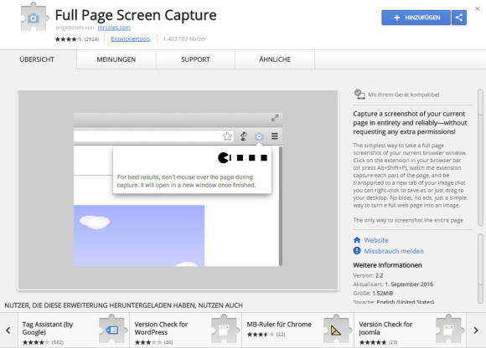Click the MB-Ruler star rating
The width and height of the screenshot is (486, 348).
coord(261,335)
